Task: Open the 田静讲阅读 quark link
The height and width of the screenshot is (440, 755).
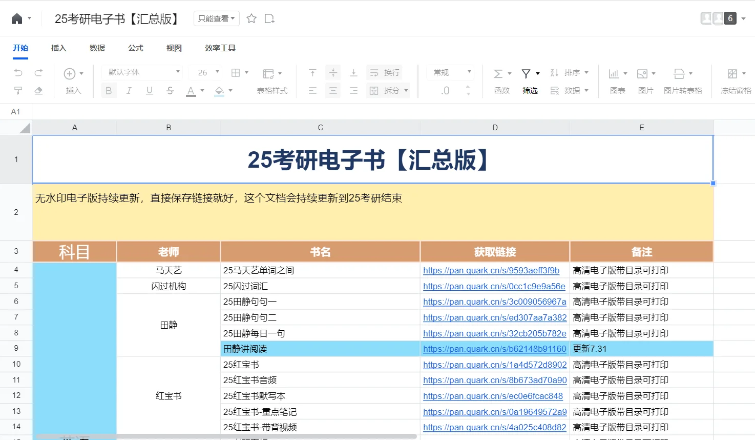Action: point(495,349)
